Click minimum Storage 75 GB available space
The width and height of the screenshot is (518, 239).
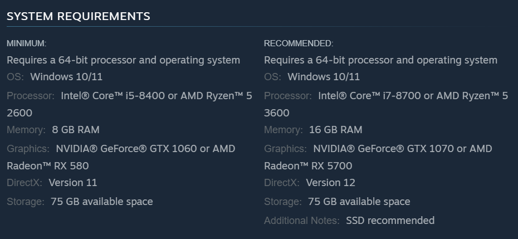coord(102,202)
